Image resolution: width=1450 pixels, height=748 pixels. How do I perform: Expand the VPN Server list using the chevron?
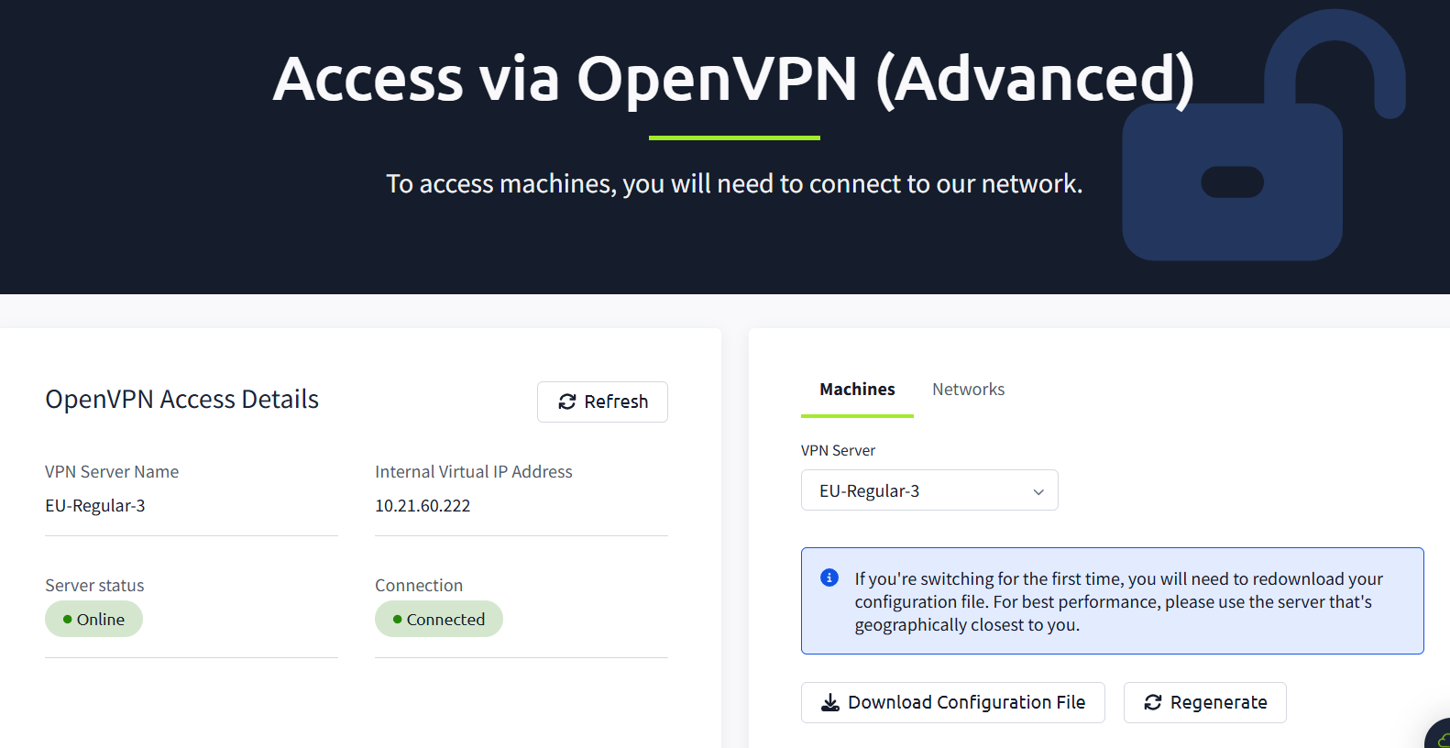coord(1038,491)
